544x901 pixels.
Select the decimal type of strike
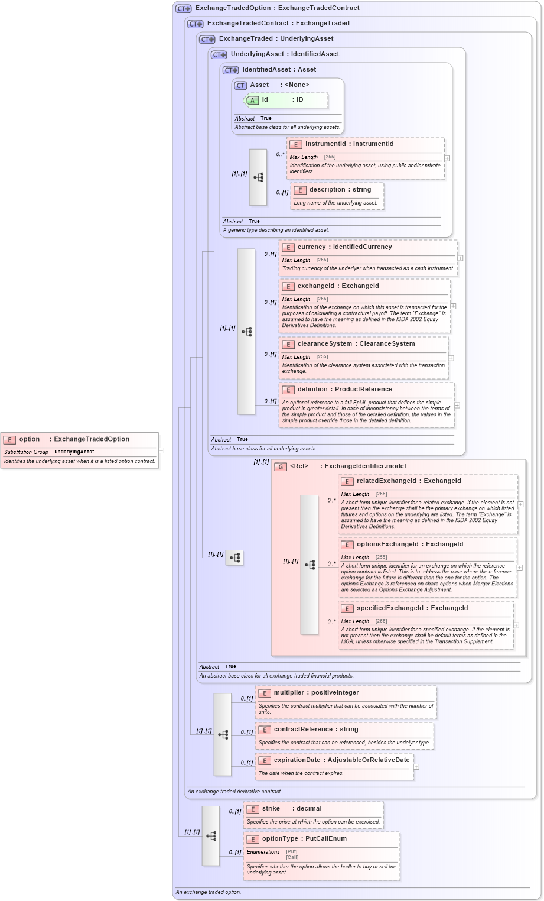(x=309, y=809)
